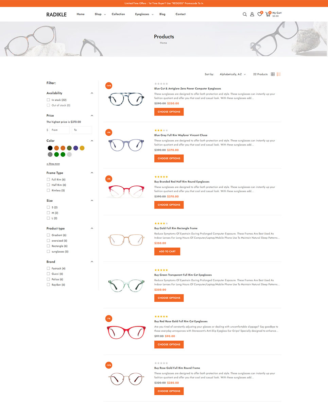
Task: Add Gold Full Rim Rectangle Frame to cart
Action: click(x=167, y=252)
